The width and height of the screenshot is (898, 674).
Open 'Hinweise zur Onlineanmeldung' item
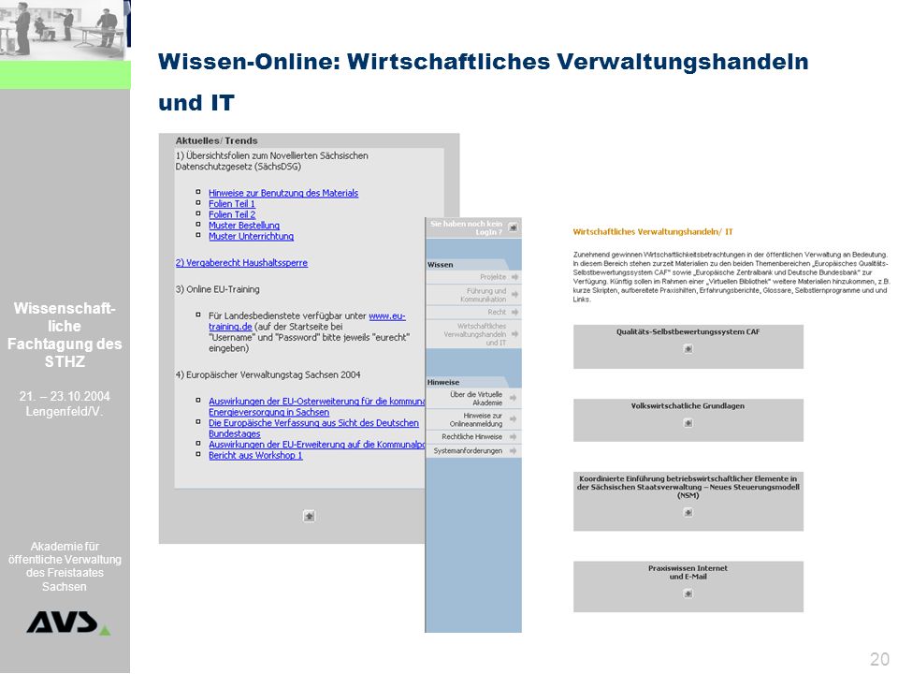(x=476, y=419)
